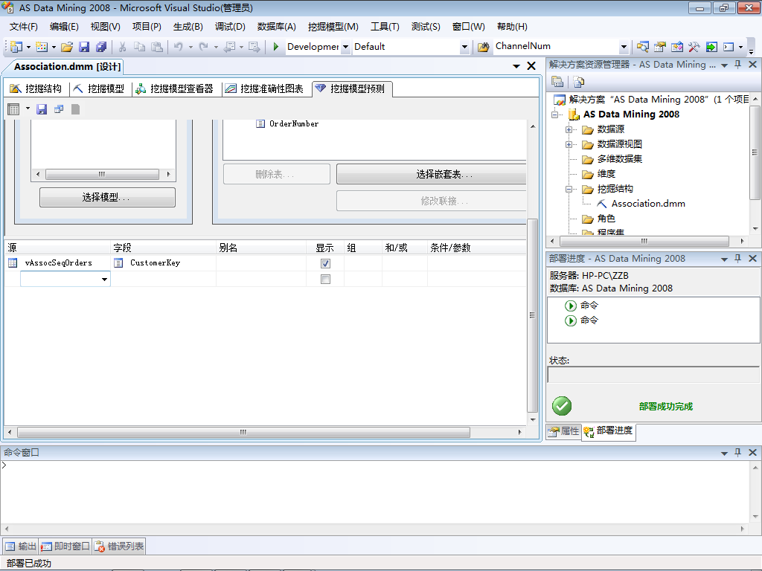The width and height of the screenshot is (762, 571).
Task: Collapse the 挖掘结构 folder node
Action: (x=569, y=190)
